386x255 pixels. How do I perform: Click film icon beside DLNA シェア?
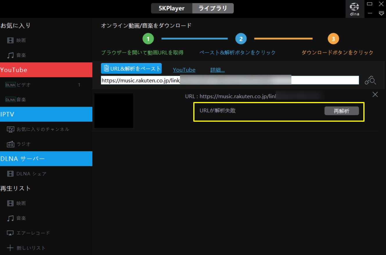(x=10, y=174)
